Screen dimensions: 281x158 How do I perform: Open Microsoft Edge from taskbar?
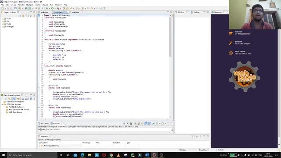pos(83,155)
